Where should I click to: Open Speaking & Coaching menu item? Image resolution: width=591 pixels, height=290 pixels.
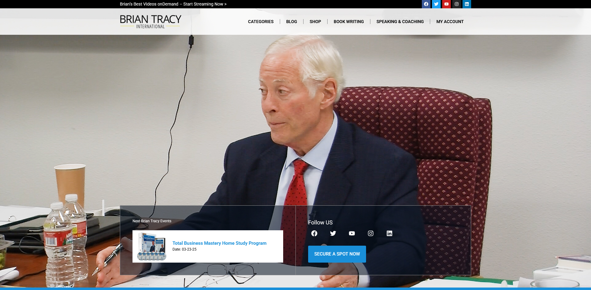tap(400, 22)
